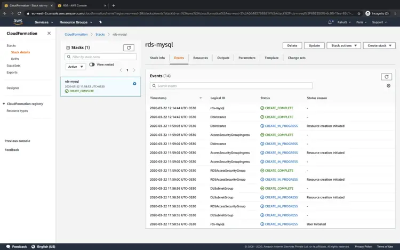Image resolution: width=400 pixels, height=250 pixels.
Task: Click Logical ID column header
Action: point(218,98)
